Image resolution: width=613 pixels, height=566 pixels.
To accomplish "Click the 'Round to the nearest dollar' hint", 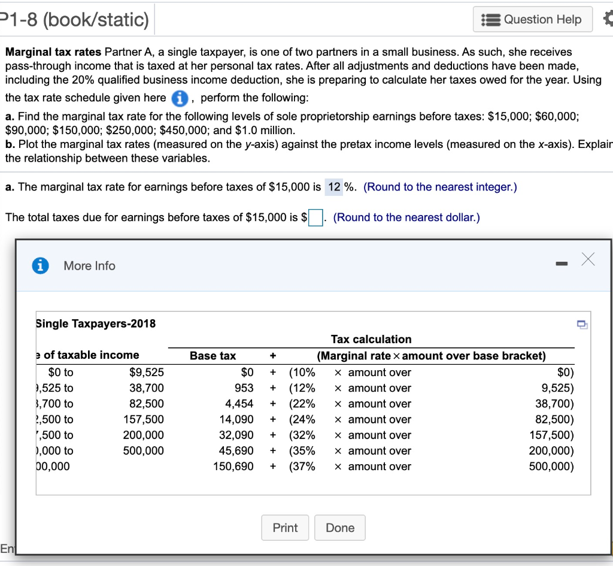I will (406, 217).
